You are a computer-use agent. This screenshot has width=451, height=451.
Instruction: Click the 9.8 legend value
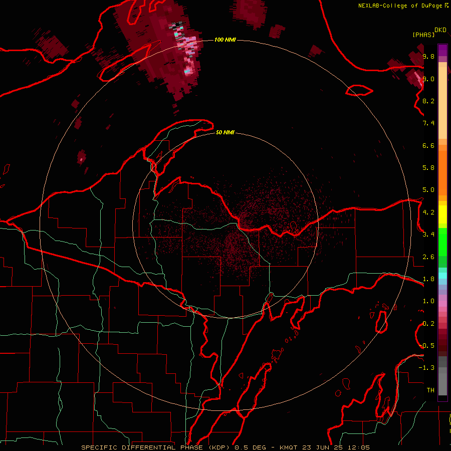(428, 56)
